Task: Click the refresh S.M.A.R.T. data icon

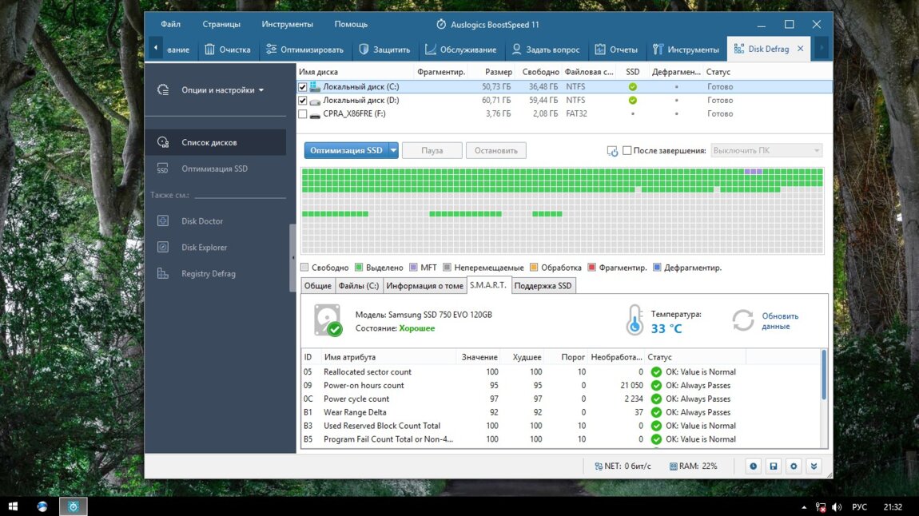Action: [743, 320]
